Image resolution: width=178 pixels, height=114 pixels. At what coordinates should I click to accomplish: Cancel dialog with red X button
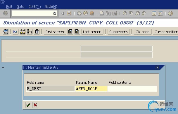click(x=35, y=105)
